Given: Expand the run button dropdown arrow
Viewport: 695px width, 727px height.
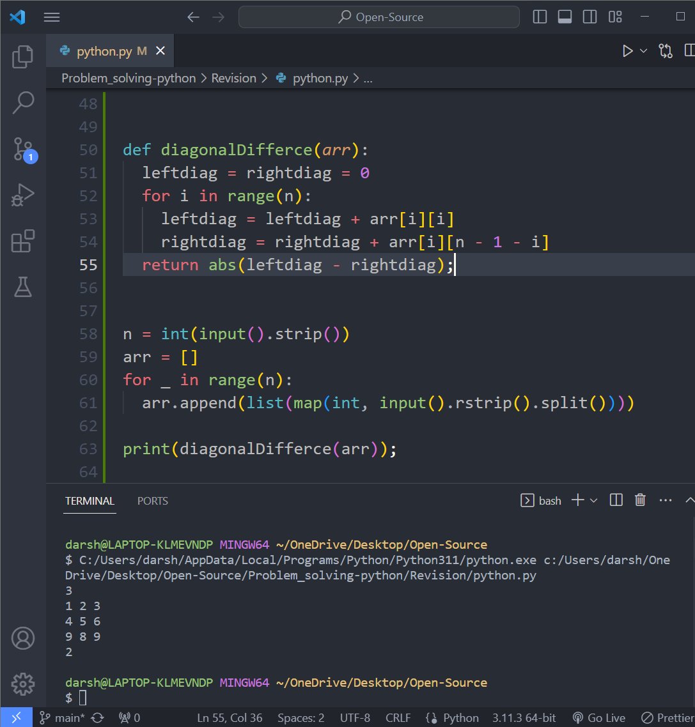Looking at the screenshot, I should [x=643, y=50].
